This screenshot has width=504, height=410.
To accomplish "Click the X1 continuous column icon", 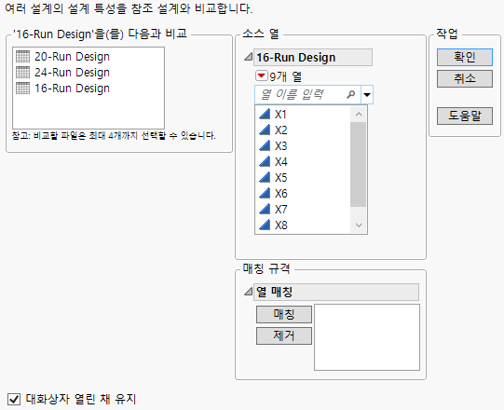I will pyautogui.click(x=265, y=115).
